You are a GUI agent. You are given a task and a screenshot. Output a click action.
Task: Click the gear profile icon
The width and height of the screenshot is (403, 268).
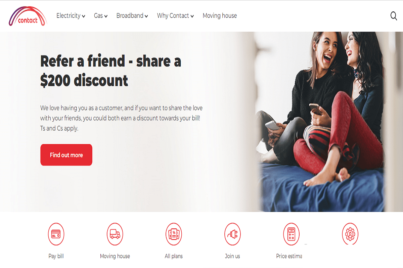click(x=350, y=234)
